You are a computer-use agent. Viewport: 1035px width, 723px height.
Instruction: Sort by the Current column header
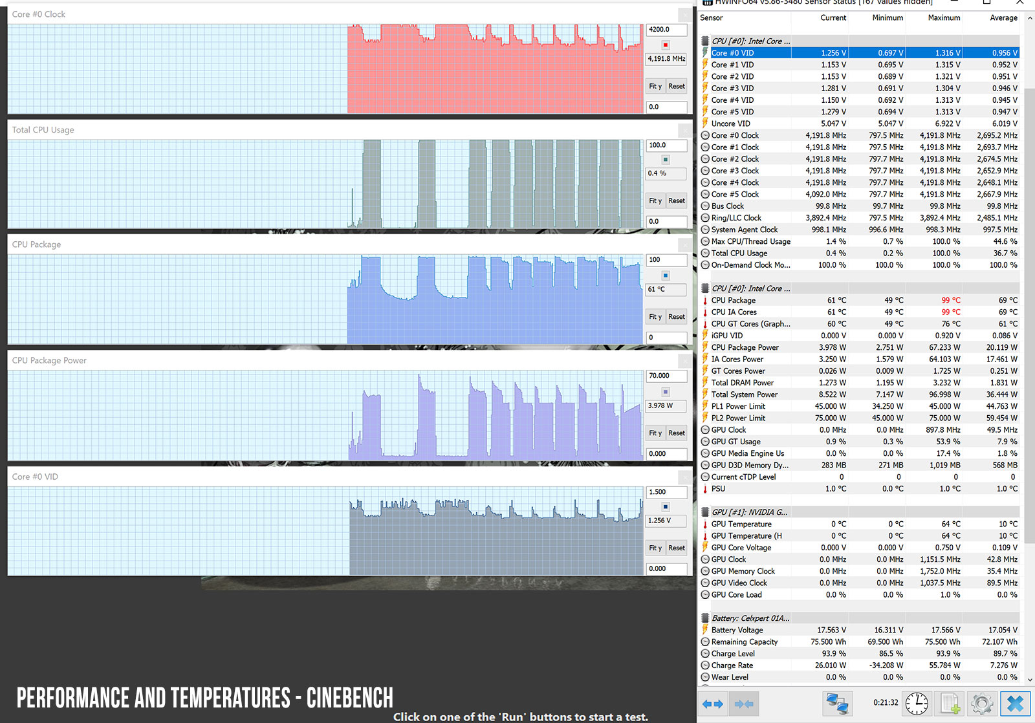tap(833, 18)
